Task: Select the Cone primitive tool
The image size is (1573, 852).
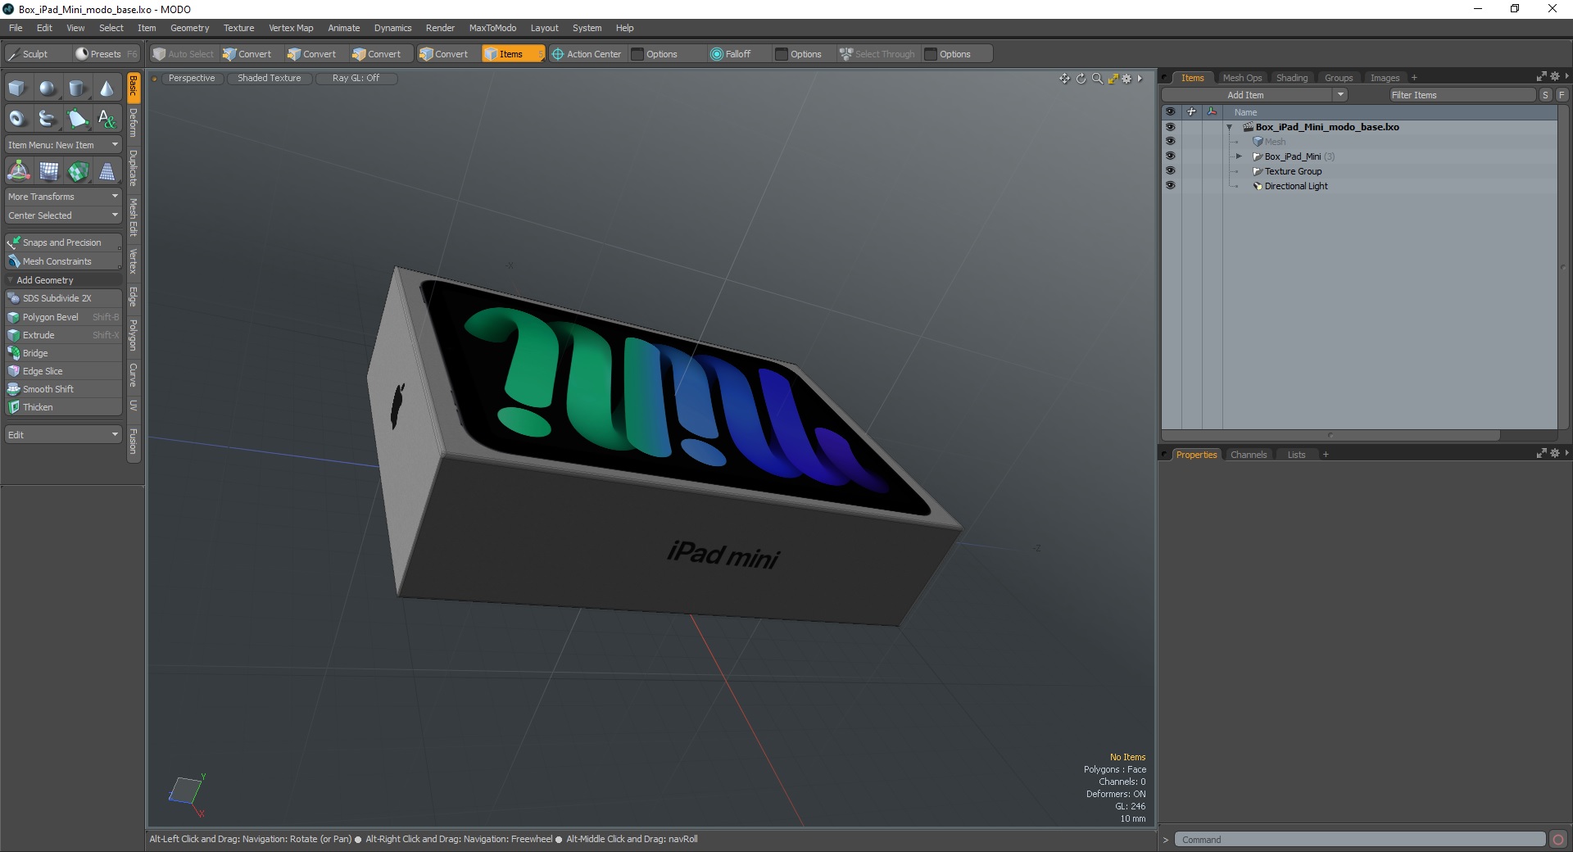Action: point(107,88)
